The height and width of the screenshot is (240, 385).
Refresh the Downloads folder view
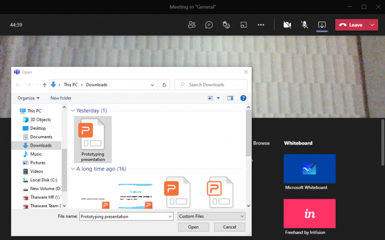tap(164, 85)
